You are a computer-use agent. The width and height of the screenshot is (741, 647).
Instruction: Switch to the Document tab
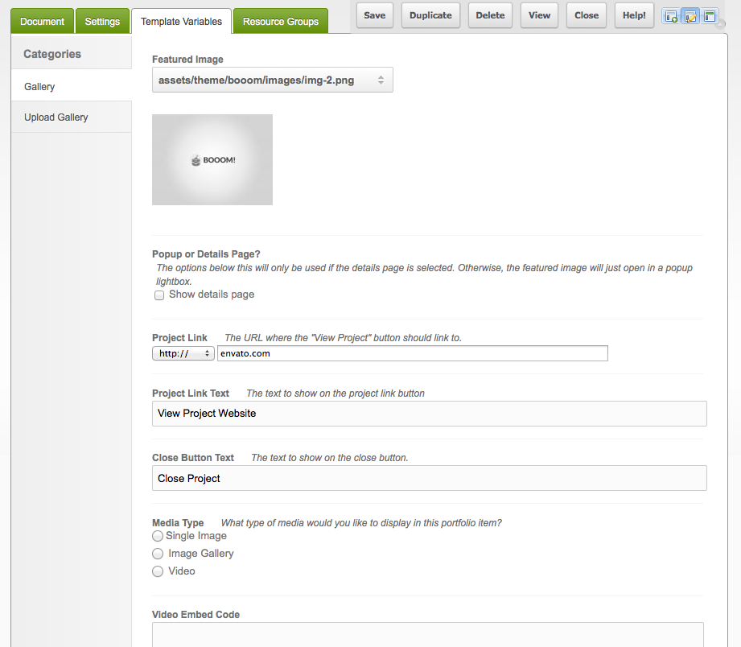(x=42, y=22)
